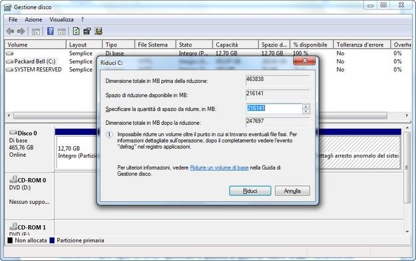Open the Visualizza menu
This screenshot has width=416, height=261.
(x=61, y=19)
